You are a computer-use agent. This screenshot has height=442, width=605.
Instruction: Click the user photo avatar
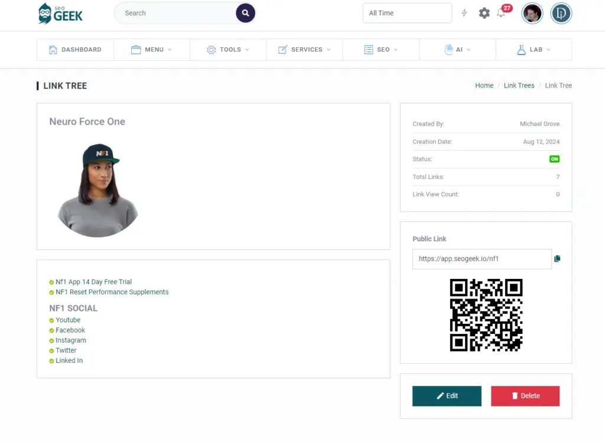(x=532, y=14)
